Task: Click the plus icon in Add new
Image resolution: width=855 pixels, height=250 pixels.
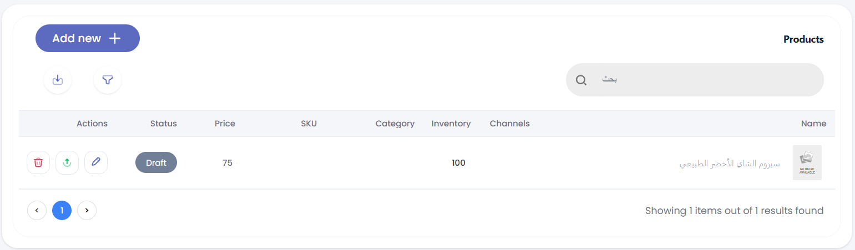Action: [x=114, y=38]
